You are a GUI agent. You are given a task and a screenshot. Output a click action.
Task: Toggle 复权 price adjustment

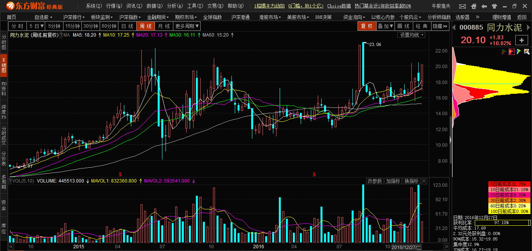click(x=367, y=26)
